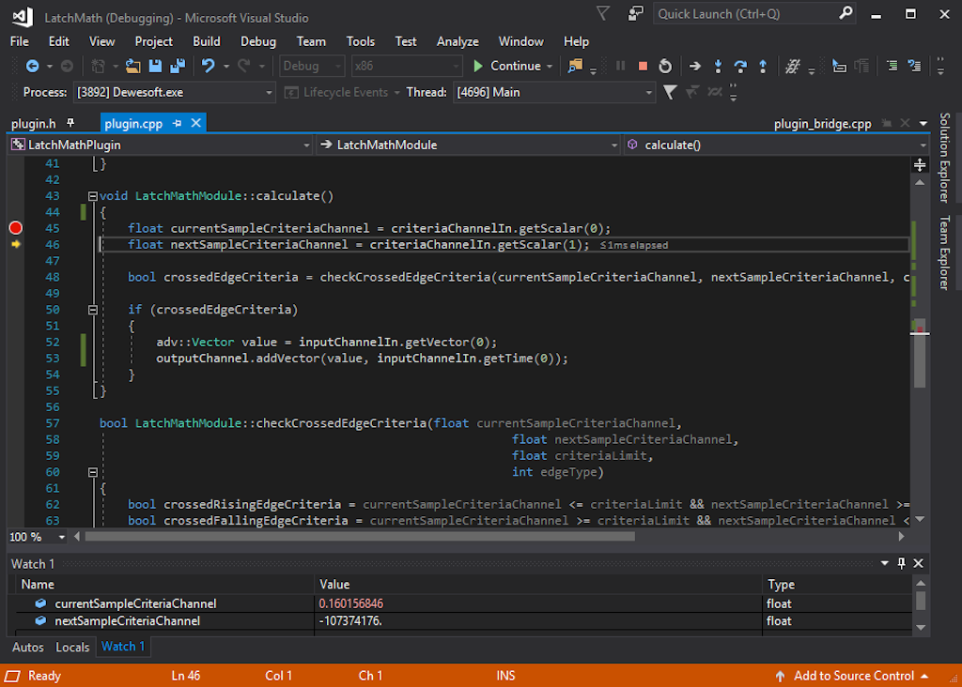The image size is (962, 687).
Task: Click the Value column header in Watch 1
Action: coord(538,584)
